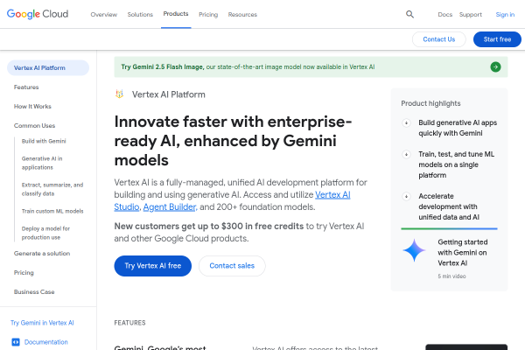Open the Resources menu

[242, 15]
